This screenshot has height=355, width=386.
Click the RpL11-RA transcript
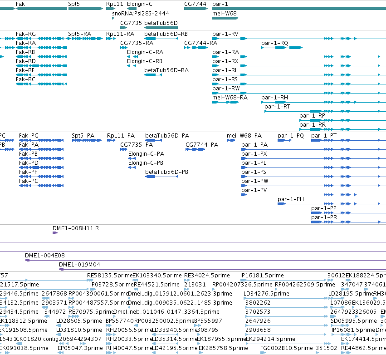[x=111, y=39]
